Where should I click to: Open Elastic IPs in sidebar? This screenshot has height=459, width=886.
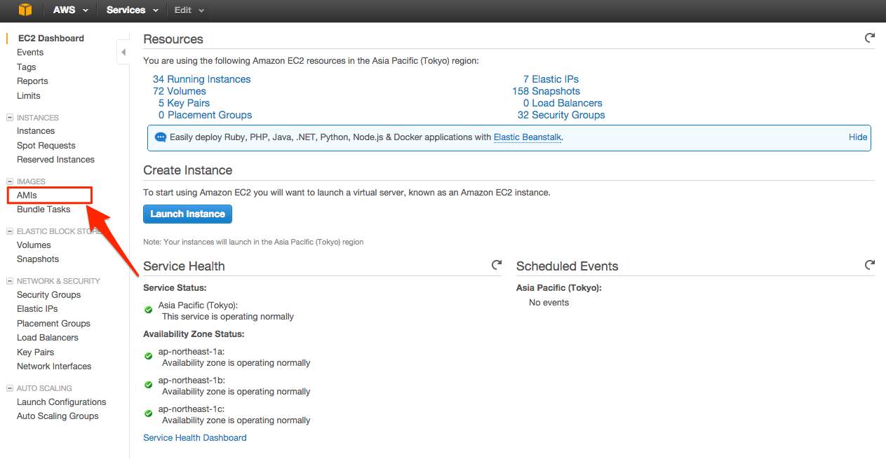point(37,309)
